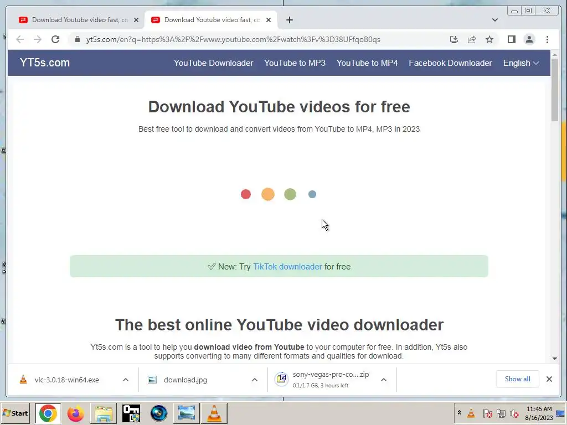Screen dimensions: 567x425
Task: Show hidden system tray icons
Action: point(459,413)
